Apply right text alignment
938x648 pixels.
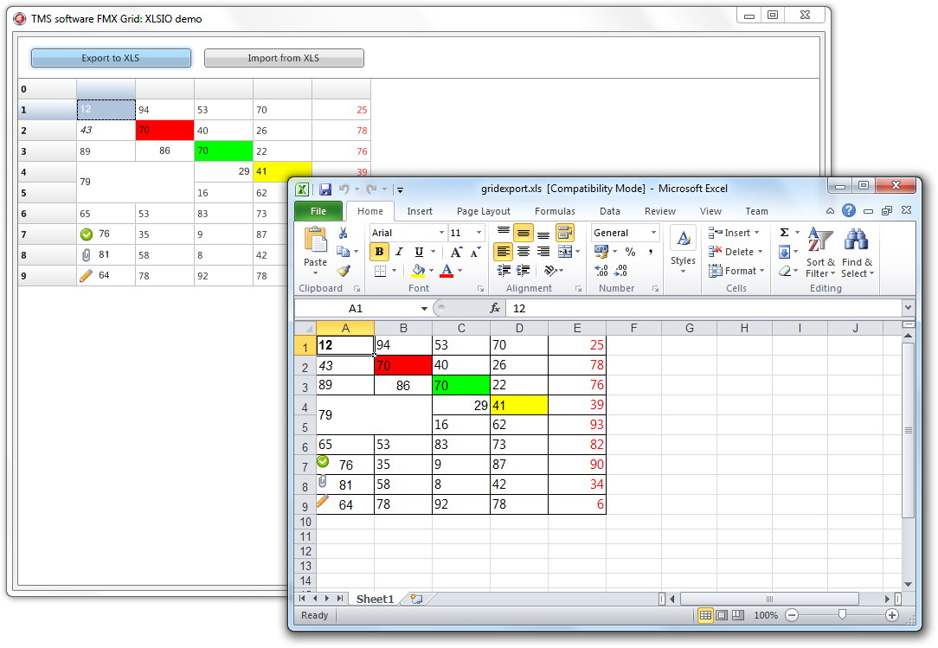543,252
